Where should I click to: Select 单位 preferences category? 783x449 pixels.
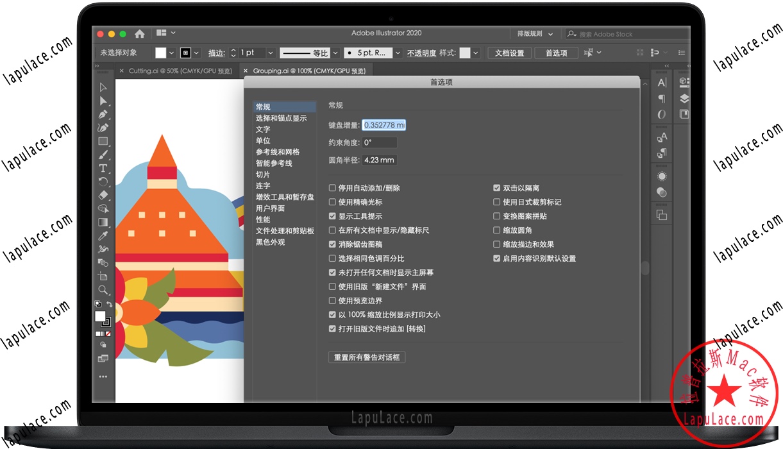(x=263, y=140)
